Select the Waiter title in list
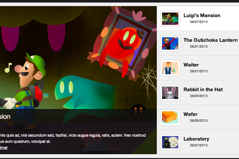The height and width of the screenshot is (159, 239). point(191,65)
